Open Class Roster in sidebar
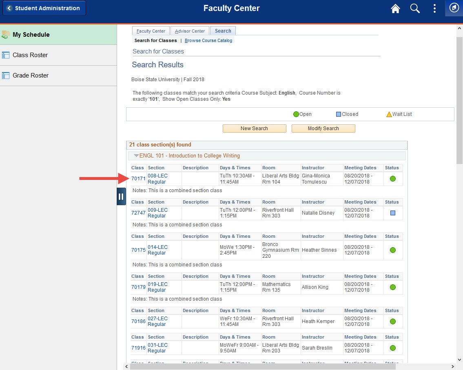 coord(58,55)
